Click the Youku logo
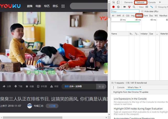Screen dimensions: 168x119 point(10,6)
